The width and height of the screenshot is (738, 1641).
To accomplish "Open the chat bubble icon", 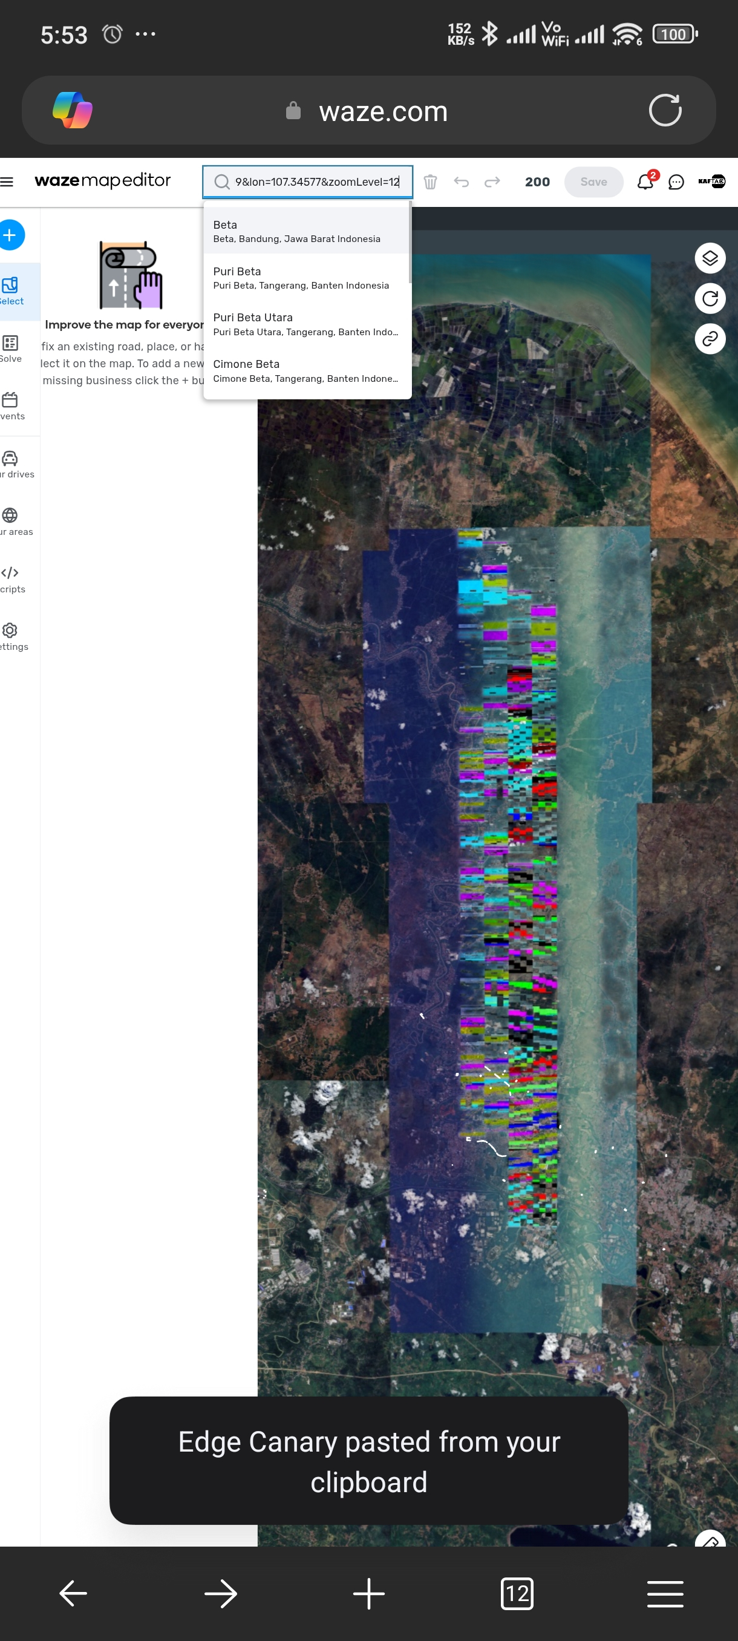I will [x=676, y=183].
